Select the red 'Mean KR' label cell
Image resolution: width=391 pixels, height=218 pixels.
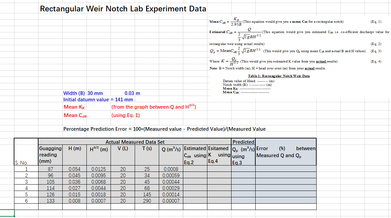click(x=74, y=107)
